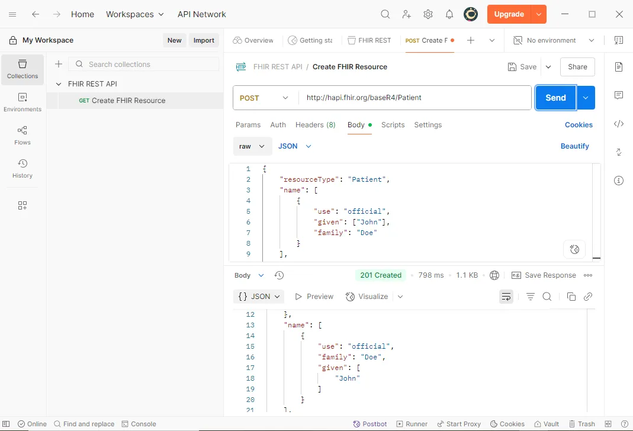The height and width of the screenshot is (431, 633).
Task: Switch to the FHIR REST tab
Action: [x=369, y=40]
